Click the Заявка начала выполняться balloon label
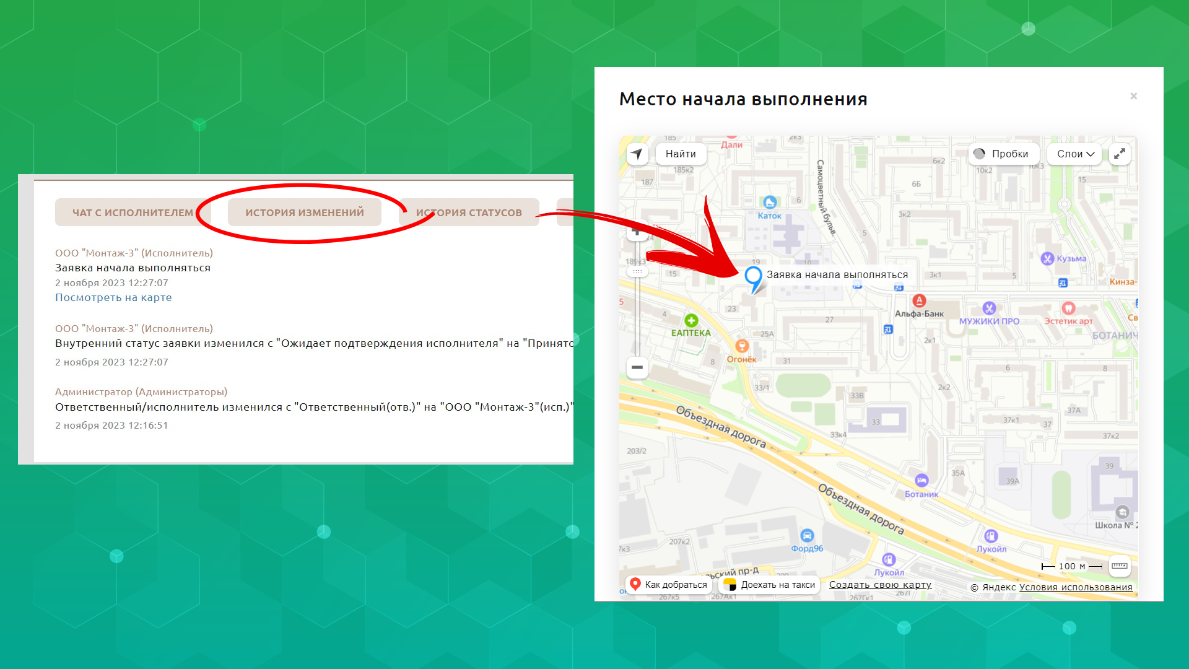 [x=837, y=275]
